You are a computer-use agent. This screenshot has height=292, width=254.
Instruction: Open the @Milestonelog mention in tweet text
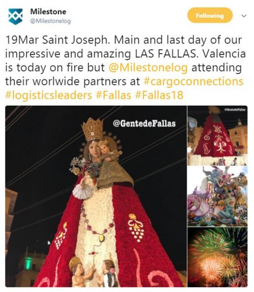(x=148, y=67)
